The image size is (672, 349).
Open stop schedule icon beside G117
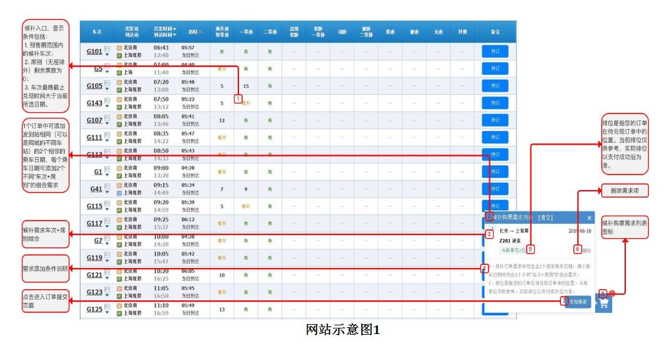click(x=107, y=221)
